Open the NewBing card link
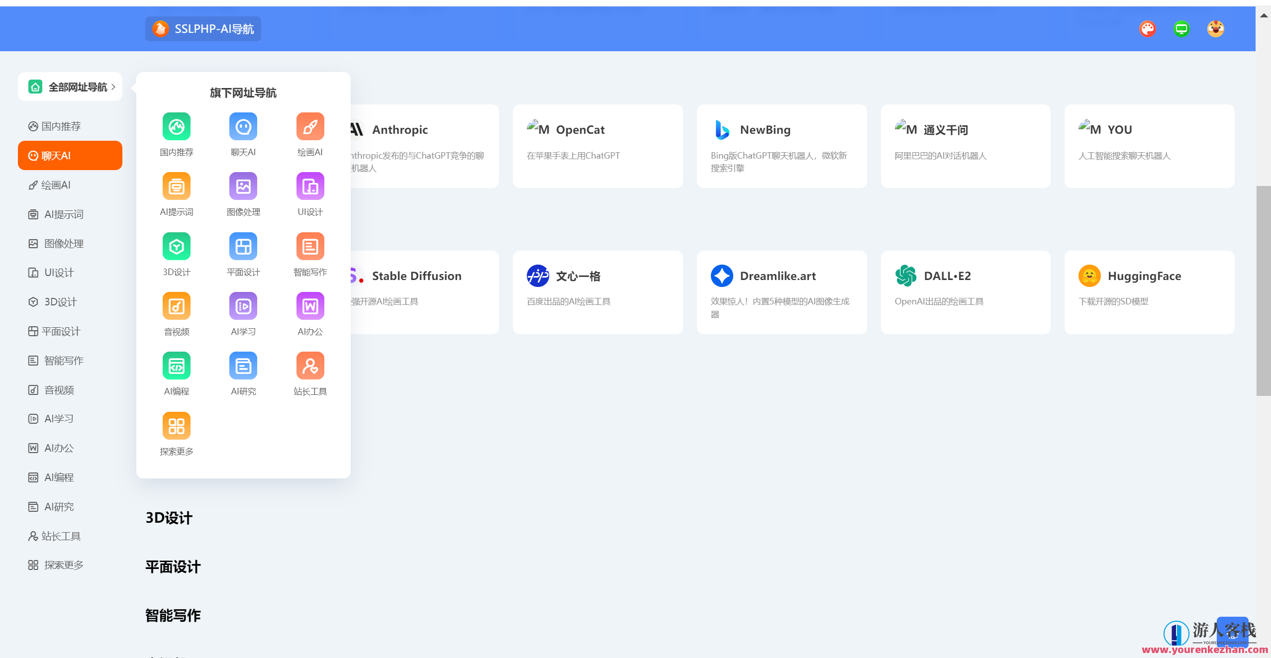The height and width of the screenshot is (658, 1271). tap(781, 146)
